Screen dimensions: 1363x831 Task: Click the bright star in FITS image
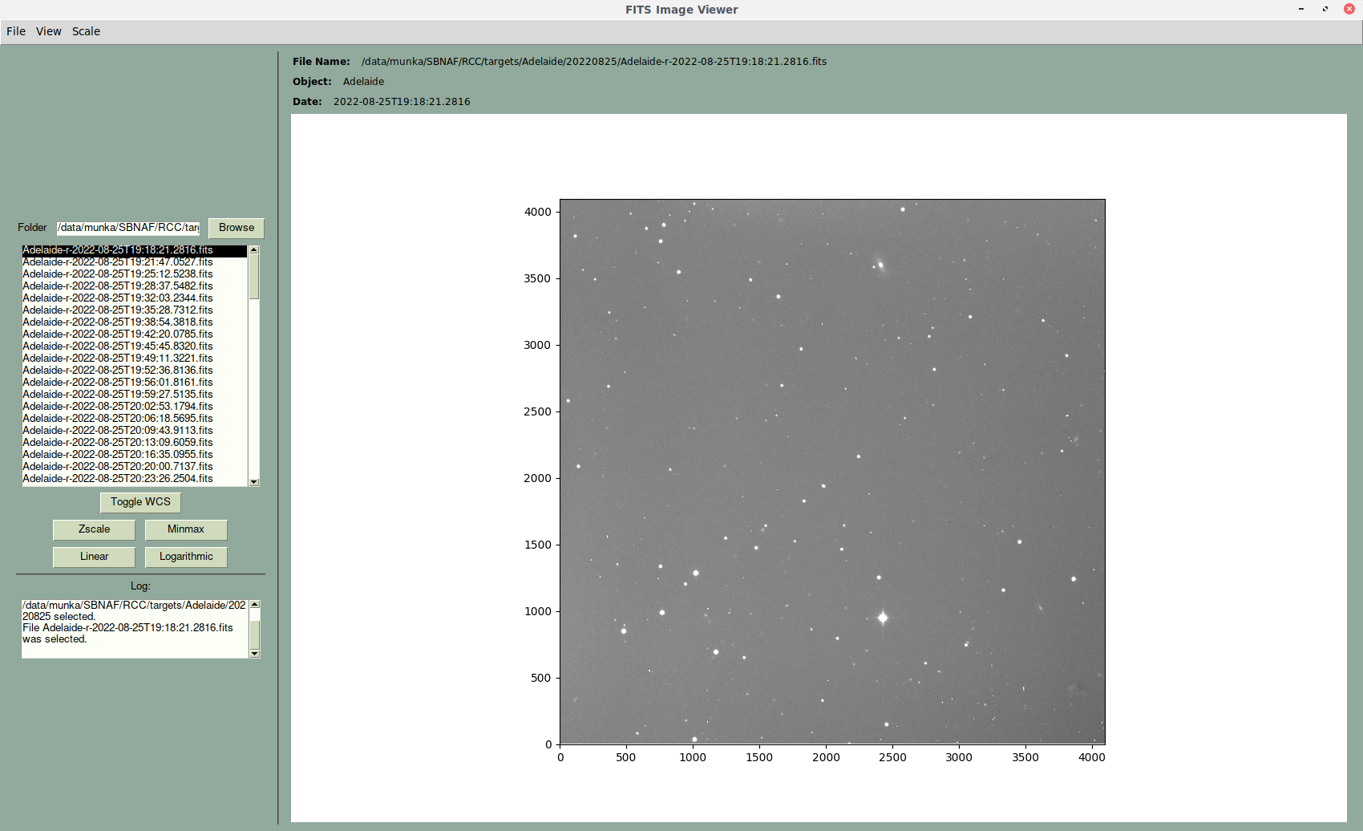(x=883, y=617)
